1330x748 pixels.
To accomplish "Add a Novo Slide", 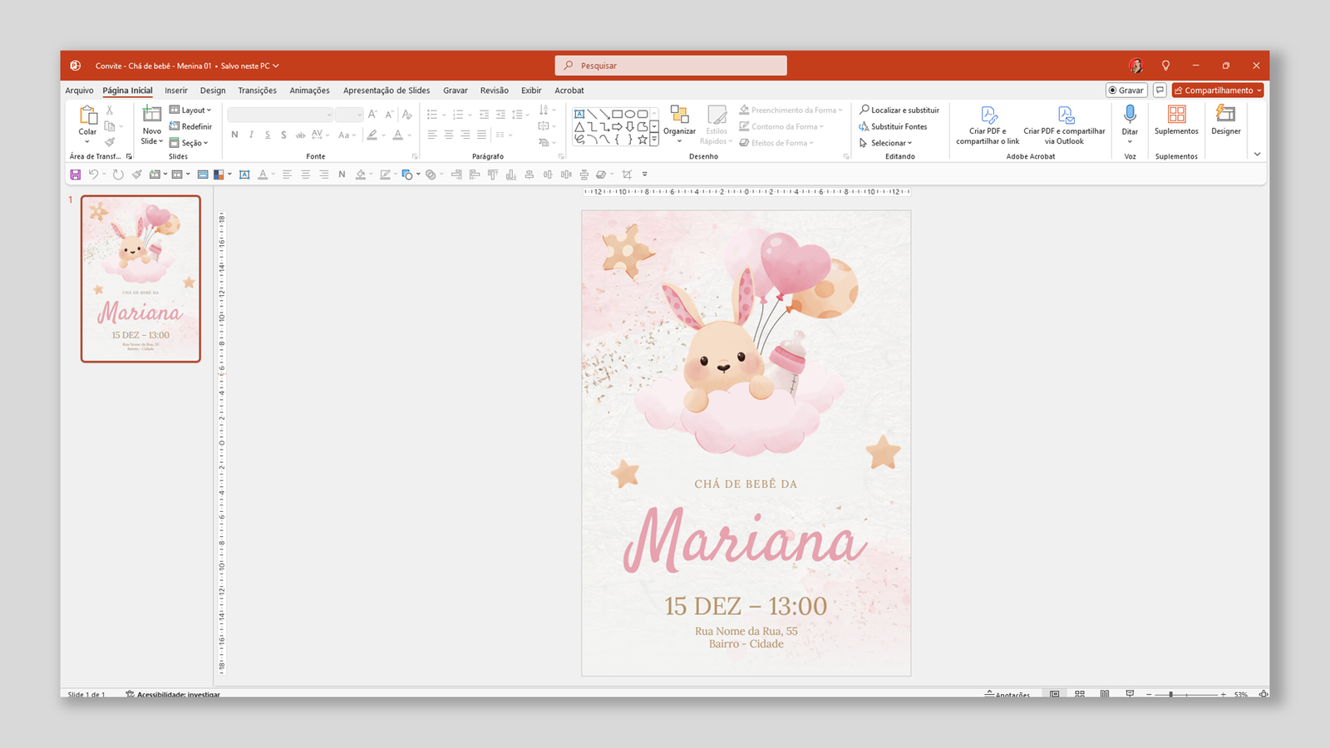I will point(151,116).
